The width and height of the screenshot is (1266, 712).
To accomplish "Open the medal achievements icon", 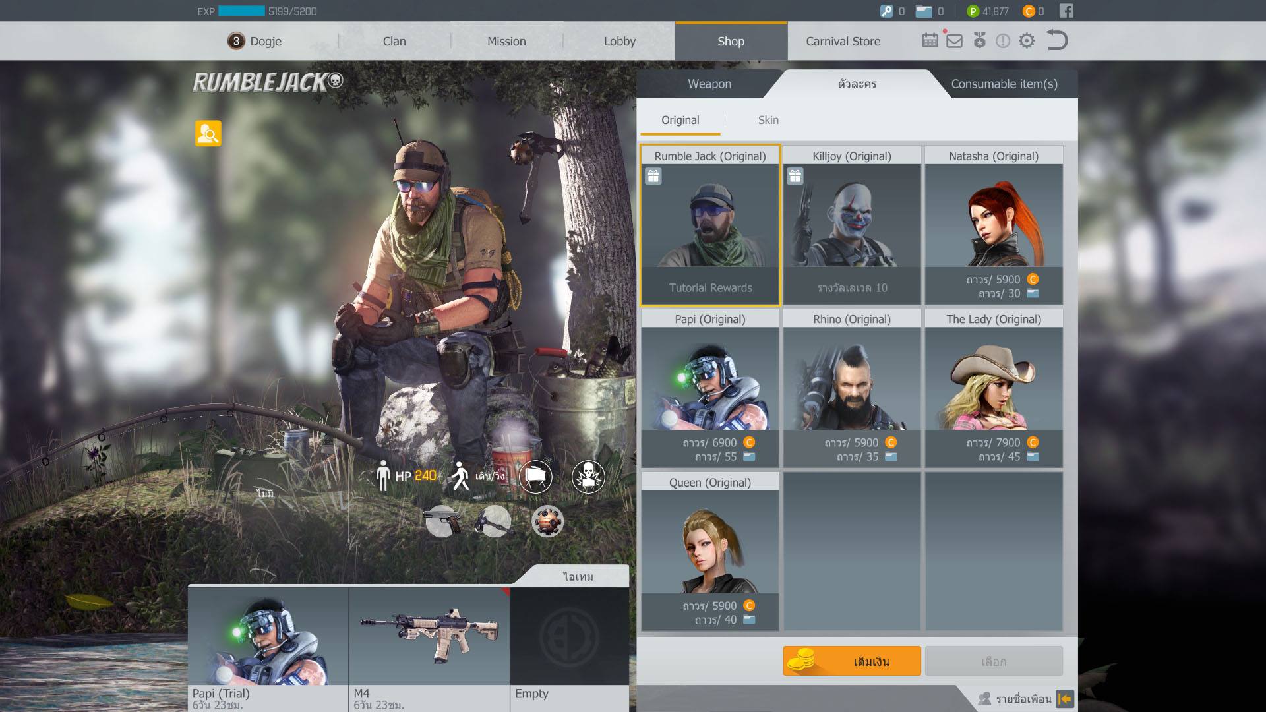I will pos(980,41).
